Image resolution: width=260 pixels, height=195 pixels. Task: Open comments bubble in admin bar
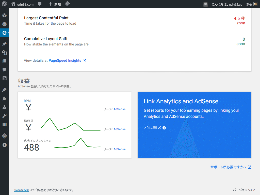(40, 4)
